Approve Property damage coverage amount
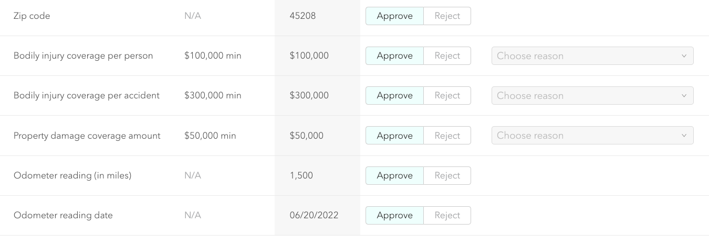The image size is (709, 246). tap(394, 136)
